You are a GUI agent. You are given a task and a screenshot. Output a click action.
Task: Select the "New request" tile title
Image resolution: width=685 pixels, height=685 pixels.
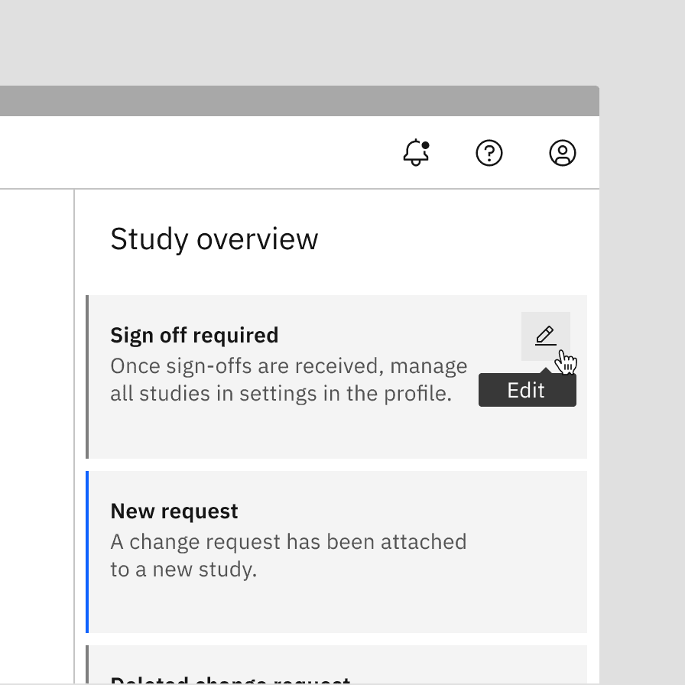[x=174, y=511]
